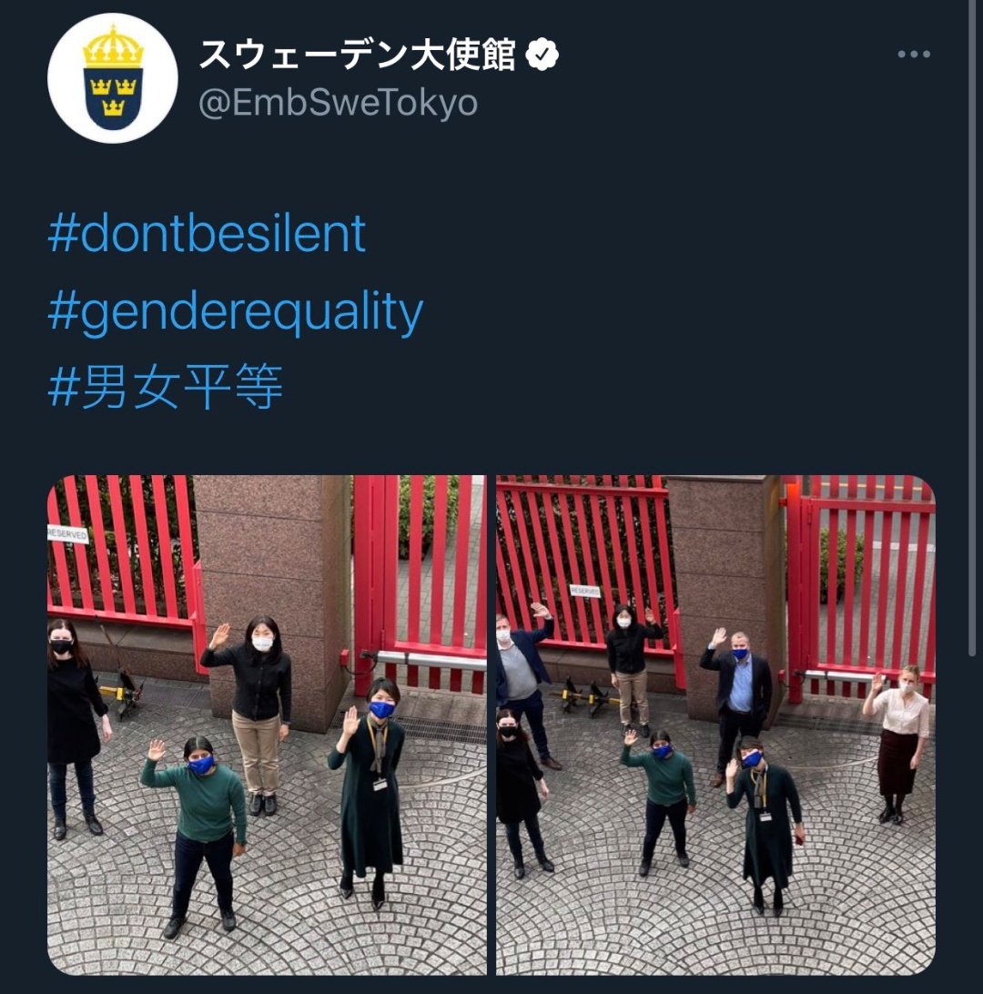983x994 pixels.
Task: Click the RESERVED sign in right photo
Action: click(584, 591)
